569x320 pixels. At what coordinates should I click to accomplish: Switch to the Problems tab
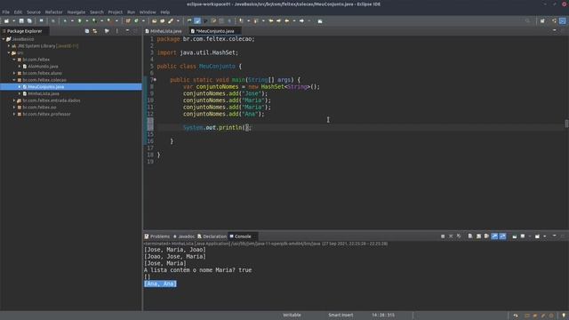157,236
